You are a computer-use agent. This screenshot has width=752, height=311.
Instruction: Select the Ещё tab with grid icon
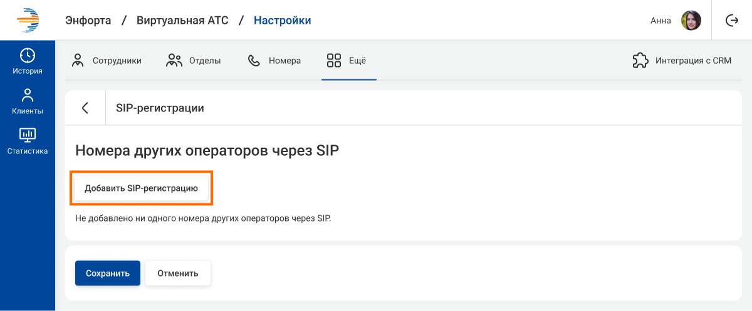pos(347,61)
